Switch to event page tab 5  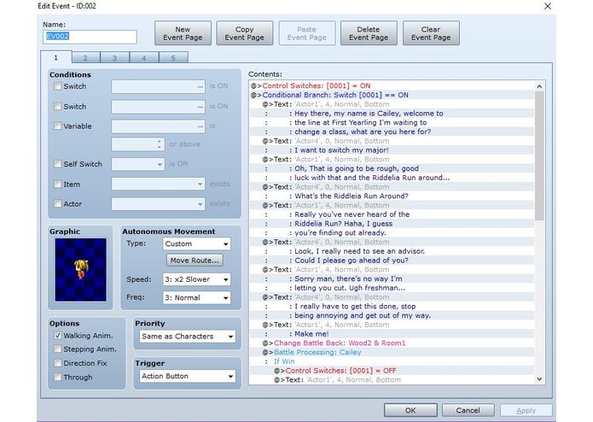pos(173,58)
